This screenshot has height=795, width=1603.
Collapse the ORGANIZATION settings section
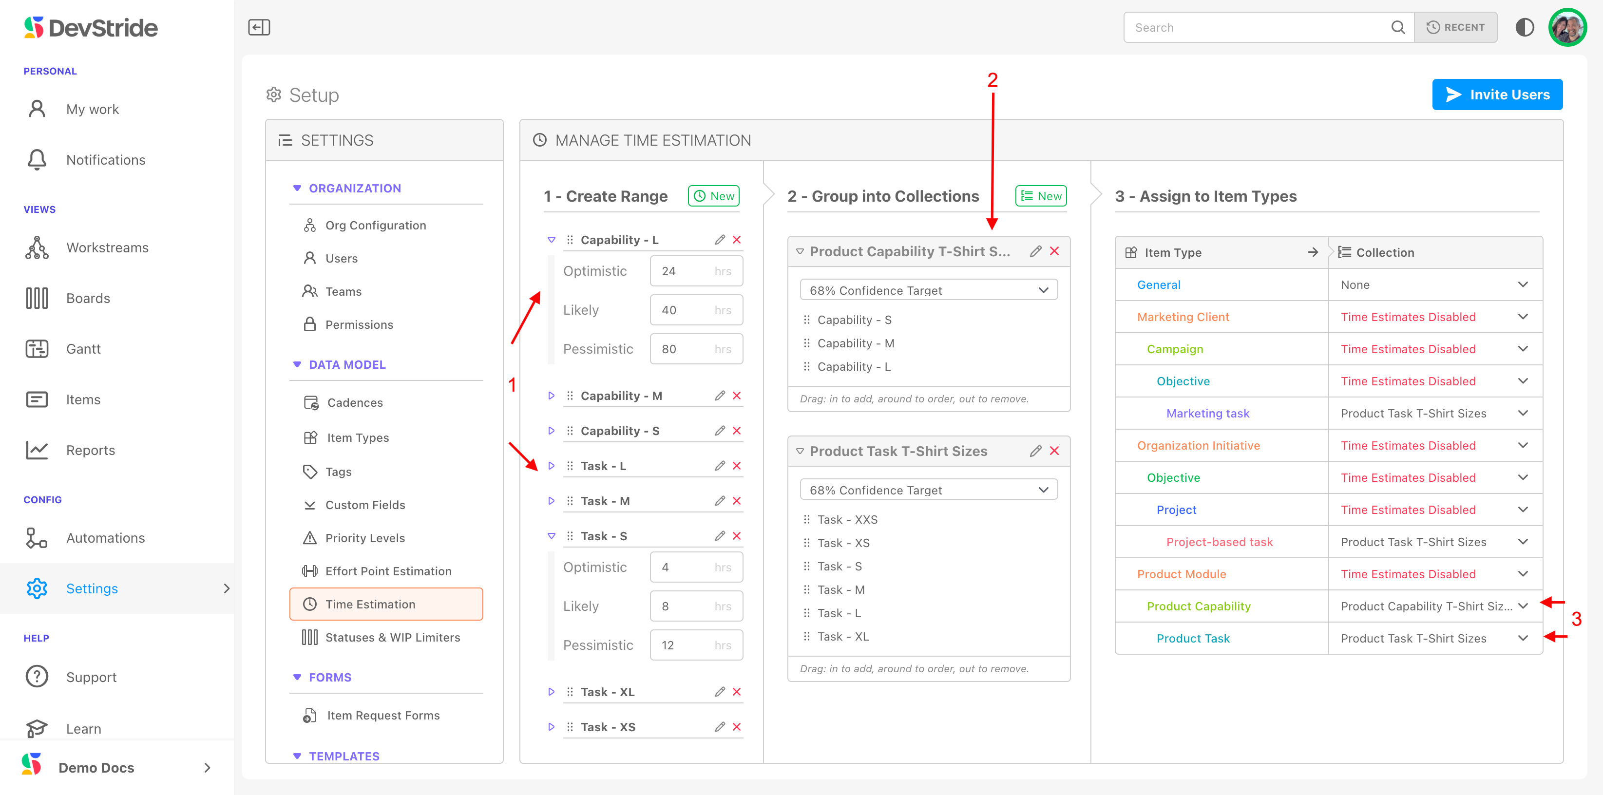click(x=297, y=188)
